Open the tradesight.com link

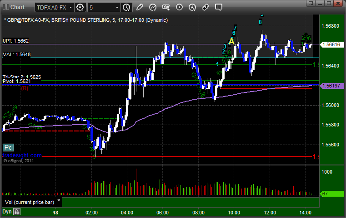tap(22, 155)
